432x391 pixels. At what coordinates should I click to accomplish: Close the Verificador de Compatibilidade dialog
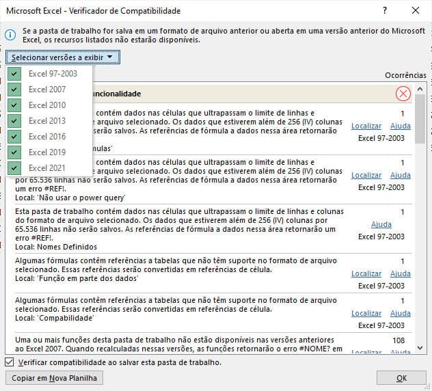pyautogui.click(x=416, y=11)
